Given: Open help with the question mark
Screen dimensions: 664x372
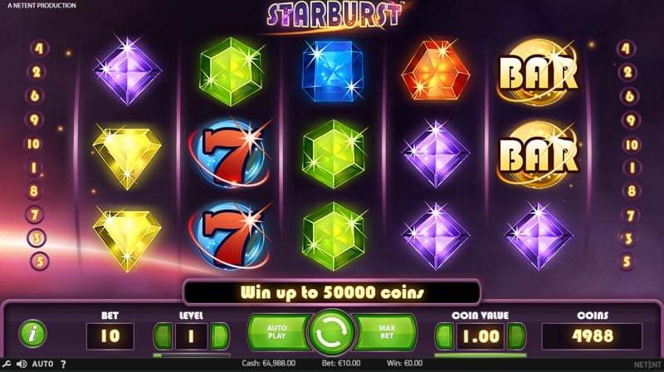Looking at the screenshot, I should pos(63,364).
